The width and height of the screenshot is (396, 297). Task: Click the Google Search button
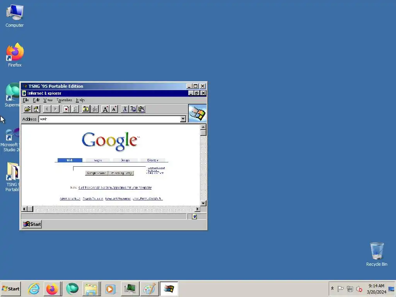(x=96, y=173)
